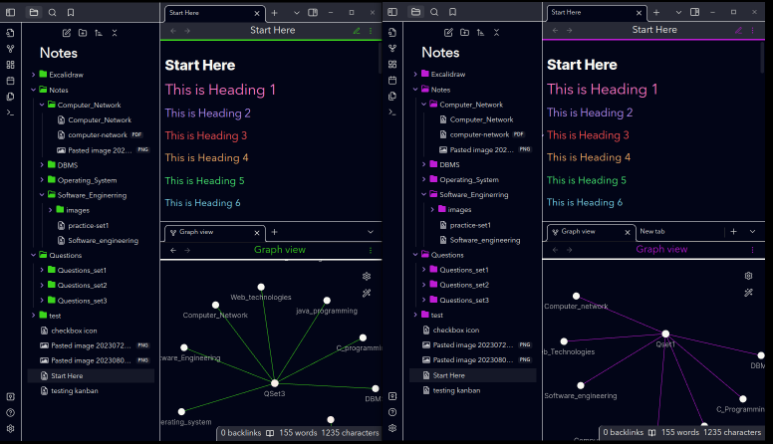Collapse Computer_Network folder in left window

click(85, 105)
